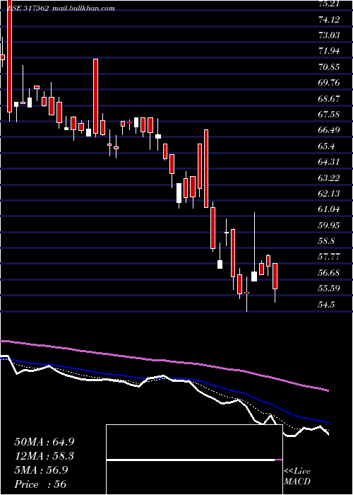Click the 69.76 price axis label
This screenshot has height=495, width=353.
click(x=330, y=83)
